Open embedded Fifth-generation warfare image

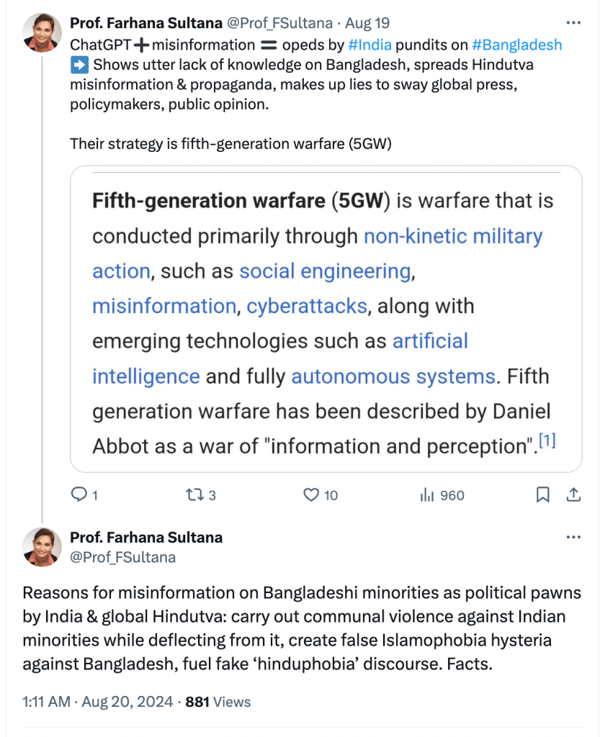click(x=326, y=319)
